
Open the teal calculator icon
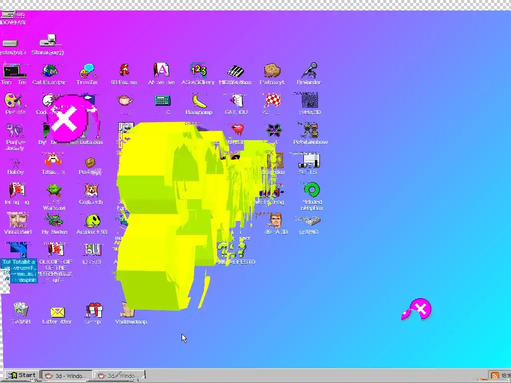point(162,100)
